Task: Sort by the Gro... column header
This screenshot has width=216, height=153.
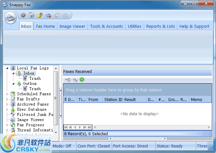Action: pos(173,99)
